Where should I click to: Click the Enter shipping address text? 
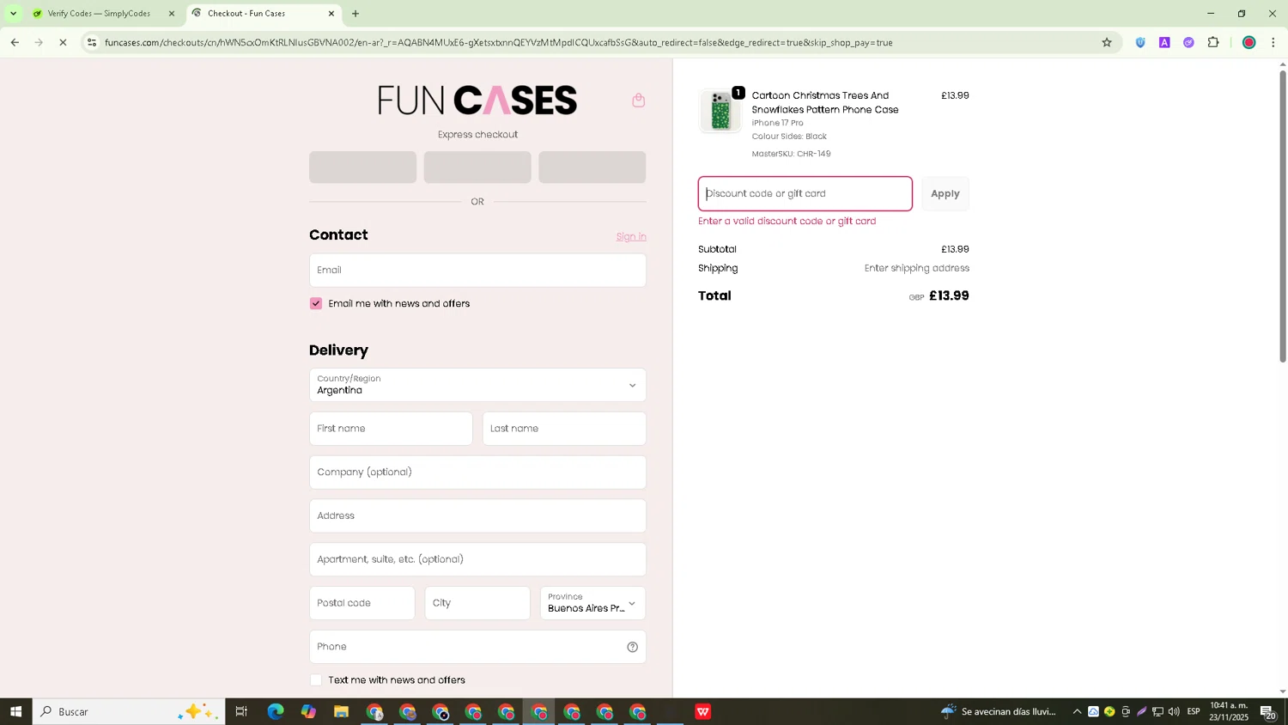tap(916, 268)
